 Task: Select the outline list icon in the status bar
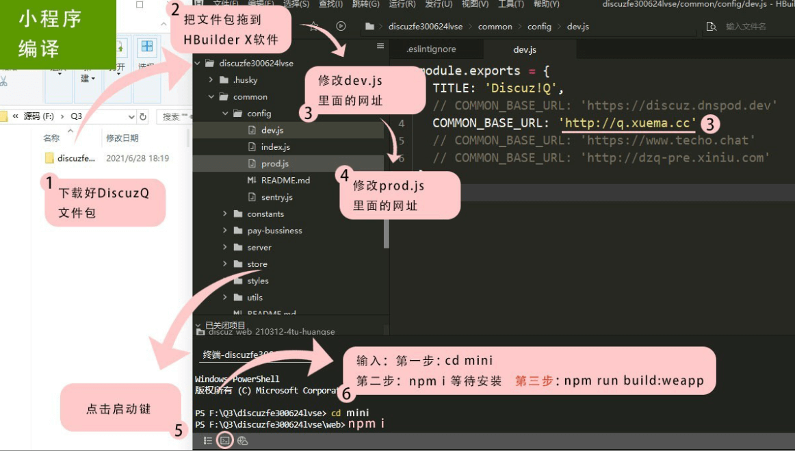[208, 440]
